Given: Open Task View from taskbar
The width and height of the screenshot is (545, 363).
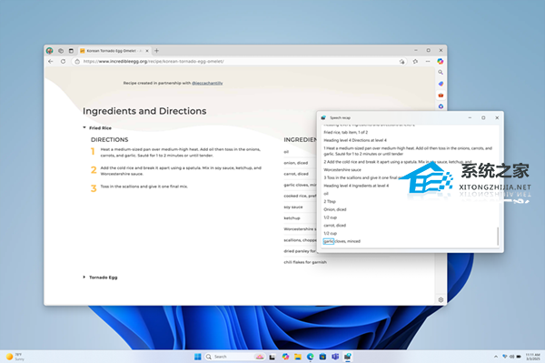Looking at the screenshot, I should tap(272, 357).
